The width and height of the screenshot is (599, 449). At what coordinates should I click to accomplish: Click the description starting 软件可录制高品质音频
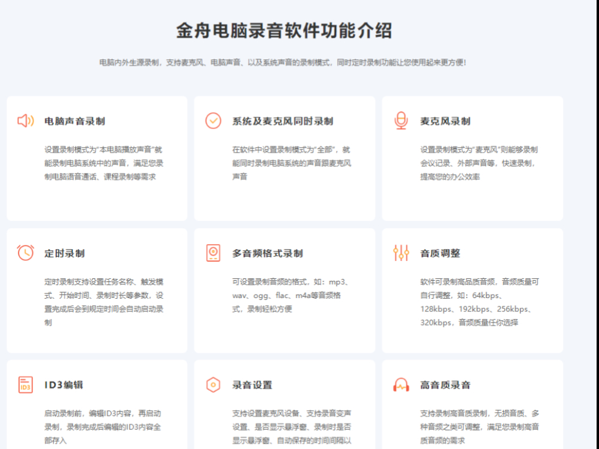[479, 302]
